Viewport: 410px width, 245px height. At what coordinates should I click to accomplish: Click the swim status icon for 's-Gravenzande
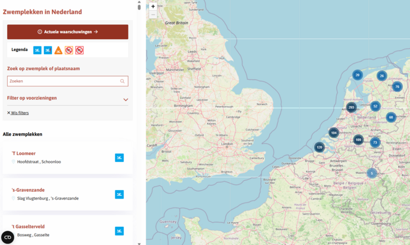click(119, 194)
